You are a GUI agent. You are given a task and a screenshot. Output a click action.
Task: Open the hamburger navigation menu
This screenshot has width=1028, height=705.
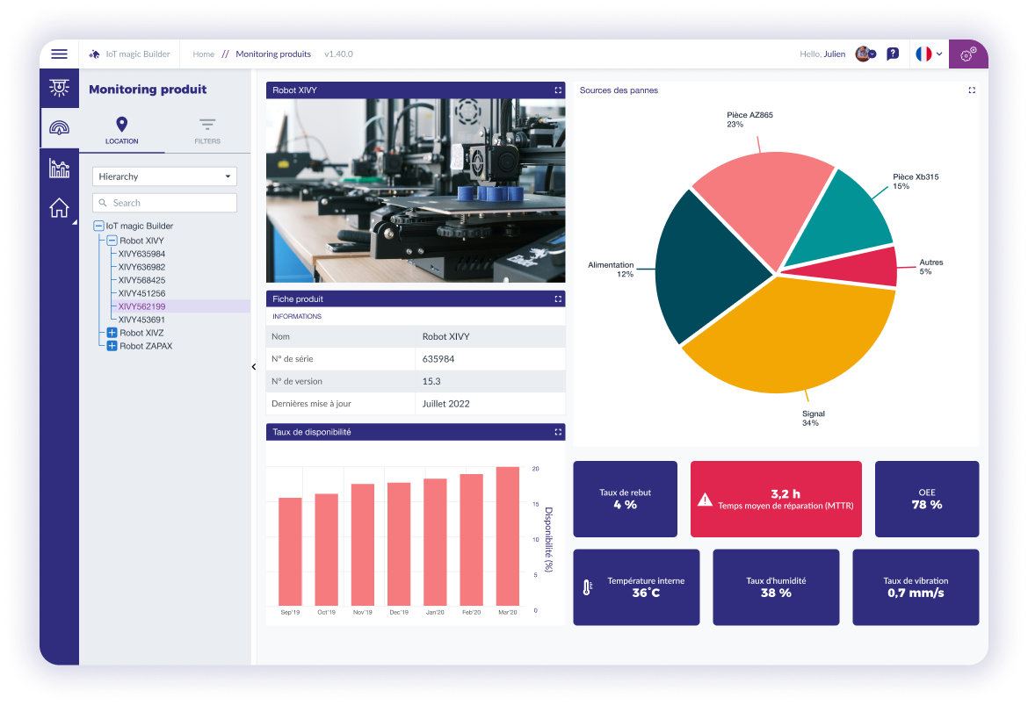coord(59,54)
